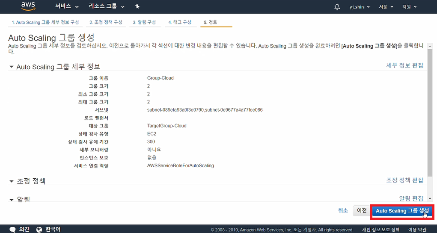
Task: Open the 리소스 그룹 dropdown
Action: (107, 6)
